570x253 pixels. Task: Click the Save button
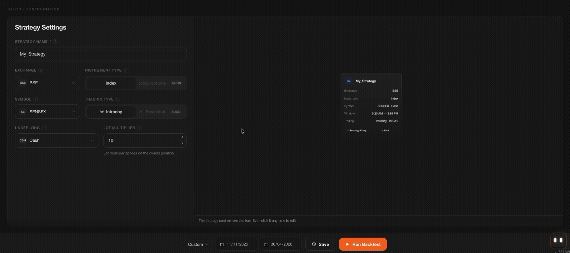pyautogui.click(x=320, y=244)
